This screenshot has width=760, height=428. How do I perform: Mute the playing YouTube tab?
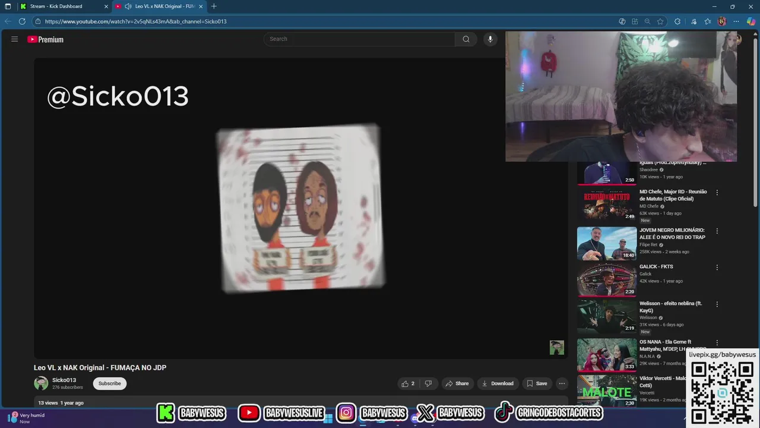point(128,6)
